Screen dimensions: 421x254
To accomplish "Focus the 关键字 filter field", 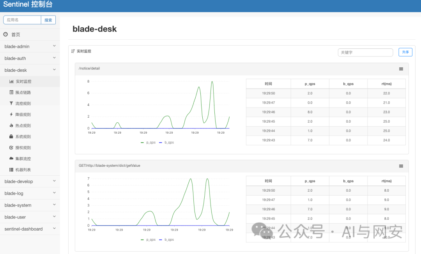I will [x=365, y=52].
